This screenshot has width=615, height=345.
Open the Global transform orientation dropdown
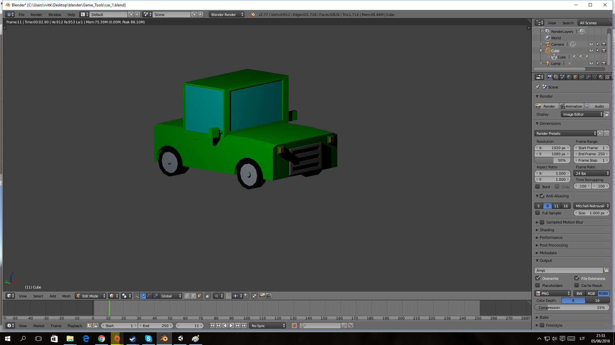tap(171, 296)
